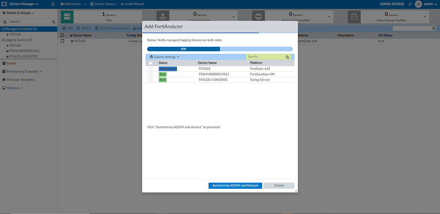The height and width of the screenshot is (214, 440).
Task: Click the Devices Total green icon
Action: tap(67, 17)
